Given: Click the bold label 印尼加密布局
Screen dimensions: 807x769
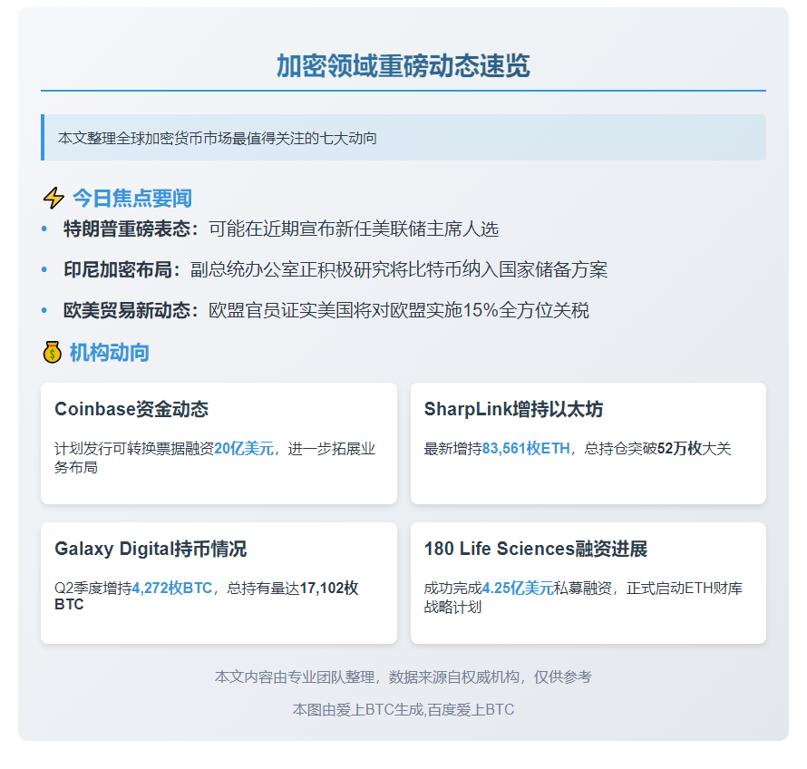Looking at the screenshot, I should pos(117,269).
